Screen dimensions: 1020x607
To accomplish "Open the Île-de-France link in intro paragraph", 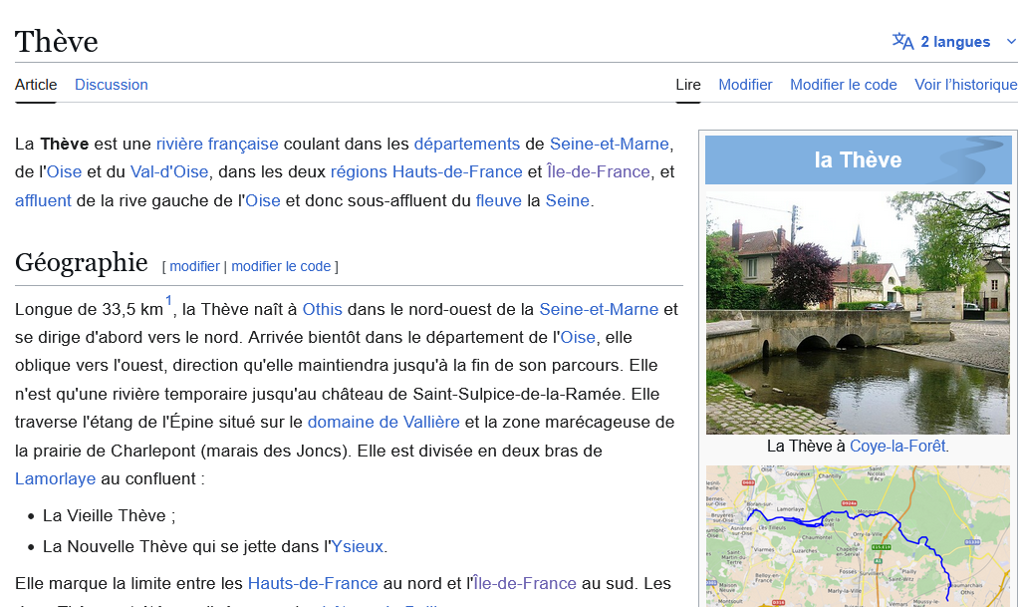I will click(x=599, y=171).
